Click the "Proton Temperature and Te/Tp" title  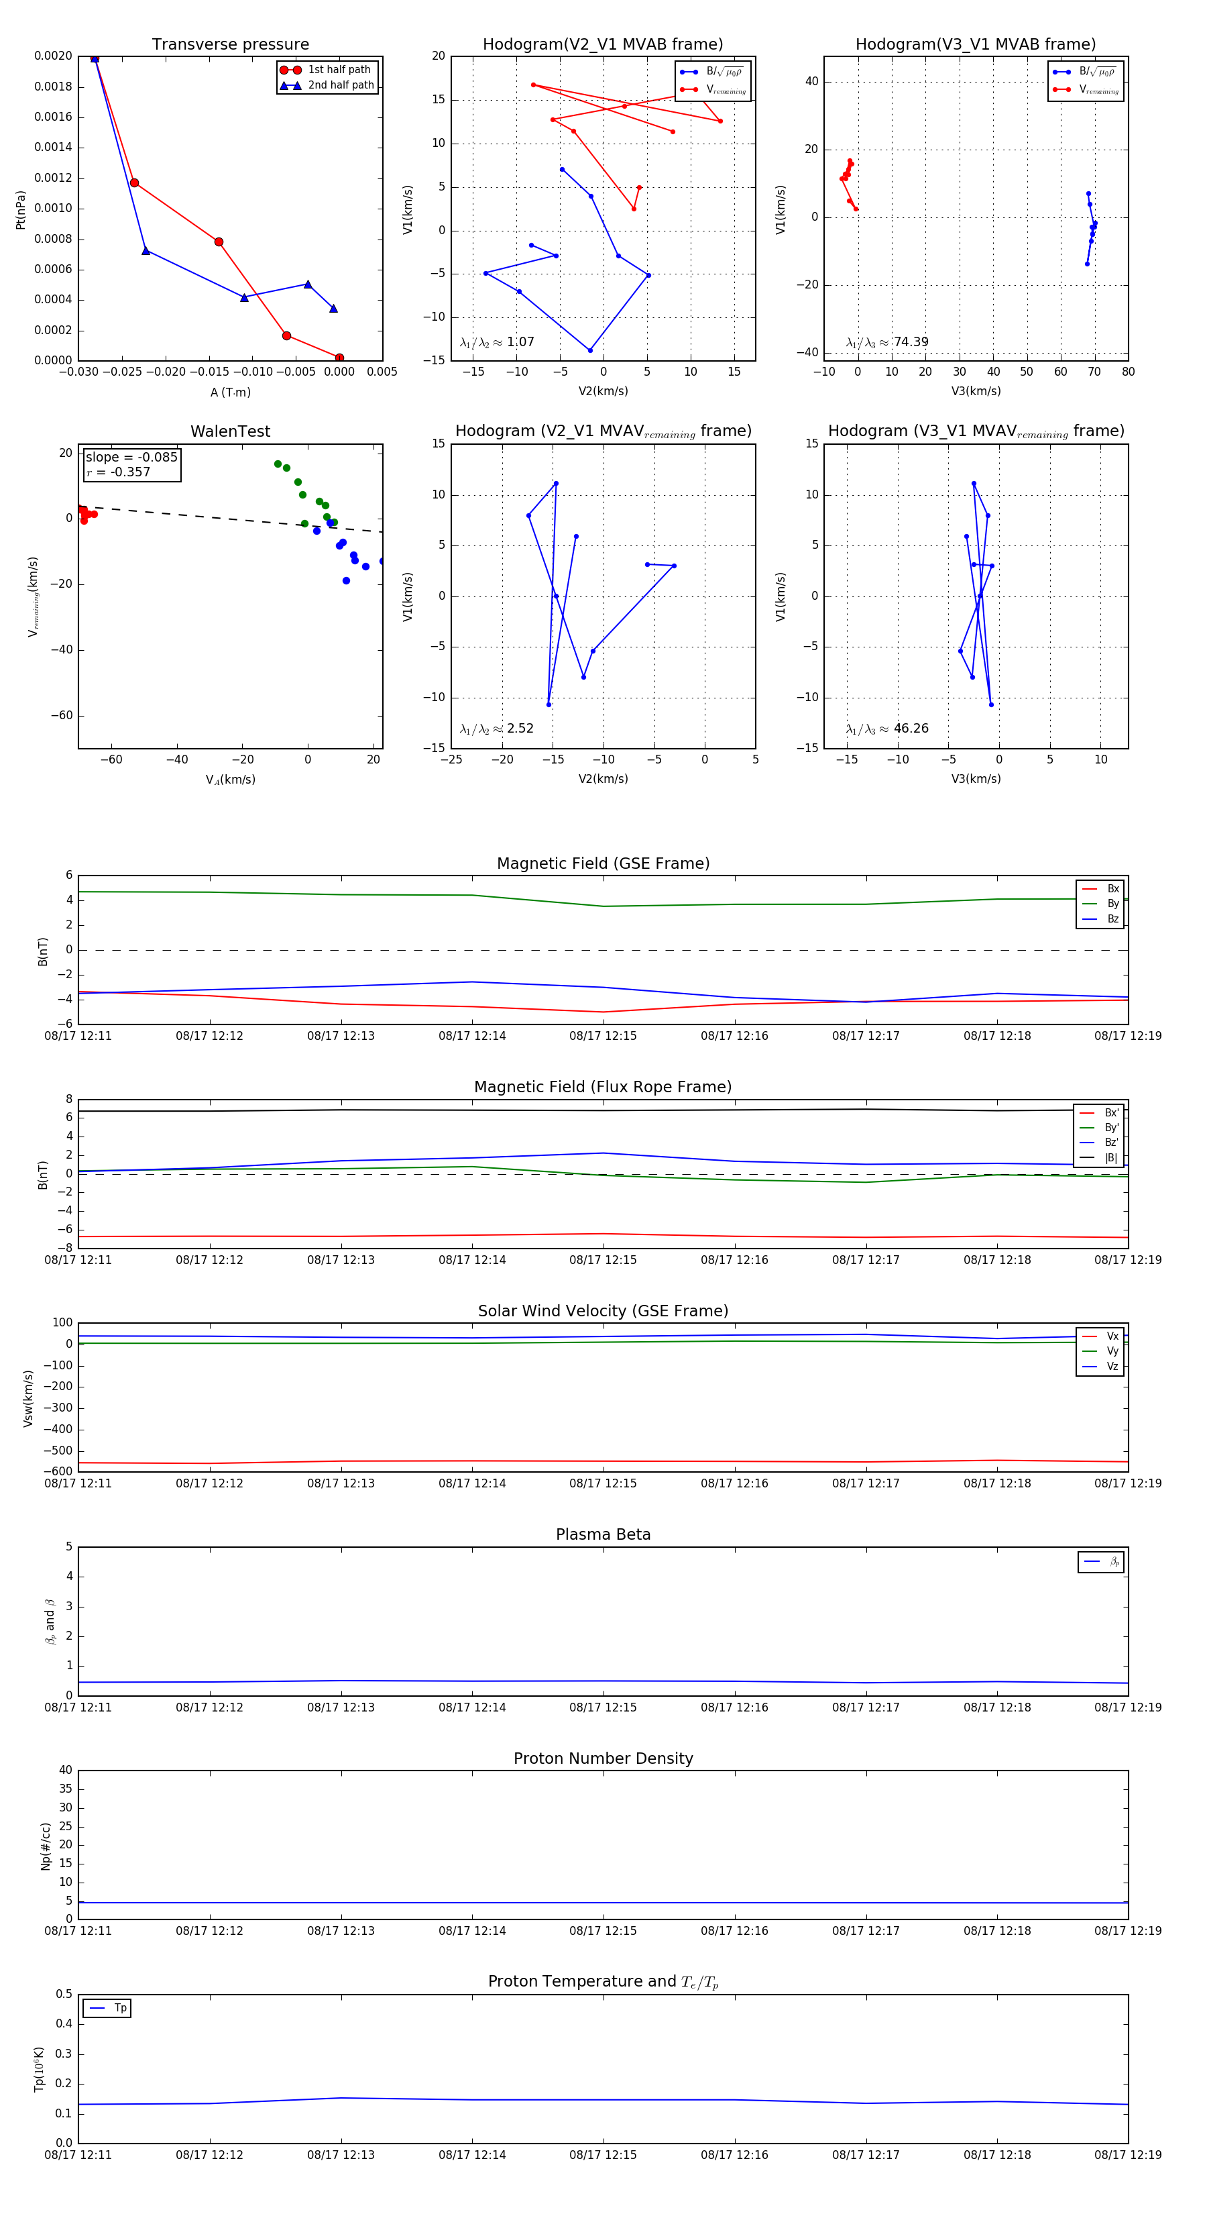pos(603,1982)
